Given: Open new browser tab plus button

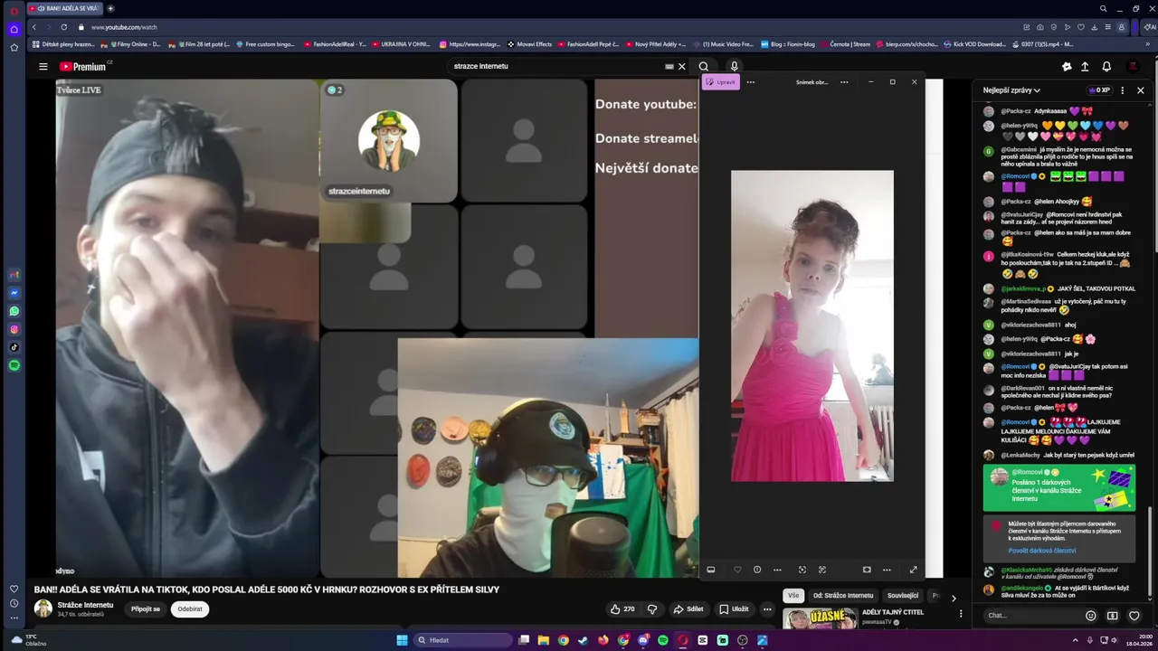Looking at the screenshot, I should (x=110, y=8).
